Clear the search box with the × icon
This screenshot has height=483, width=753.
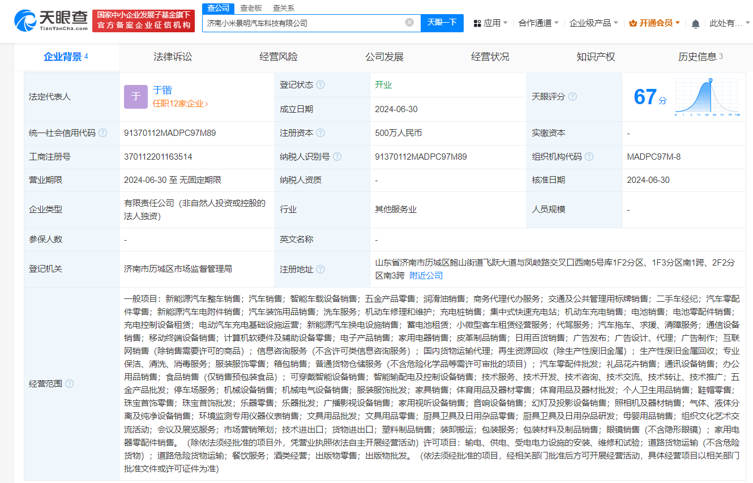[409, 23]
